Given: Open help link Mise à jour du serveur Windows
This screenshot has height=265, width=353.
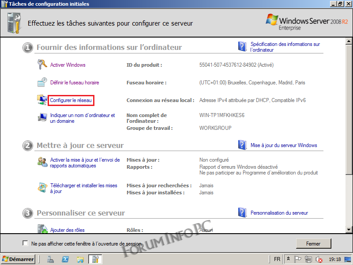Looking at the screenshot, I should (x=284, y=145).
